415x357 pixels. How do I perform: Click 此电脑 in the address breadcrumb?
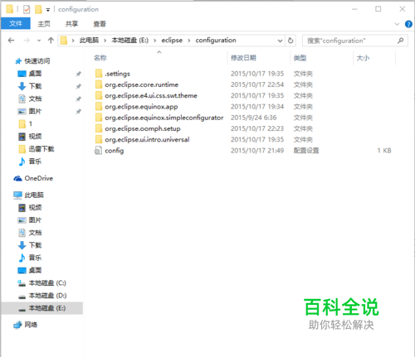pyautogui.click(x=89, y=41)
